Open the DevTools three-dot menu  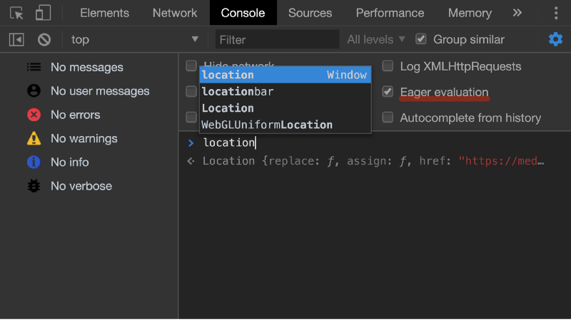click(556, 13)
